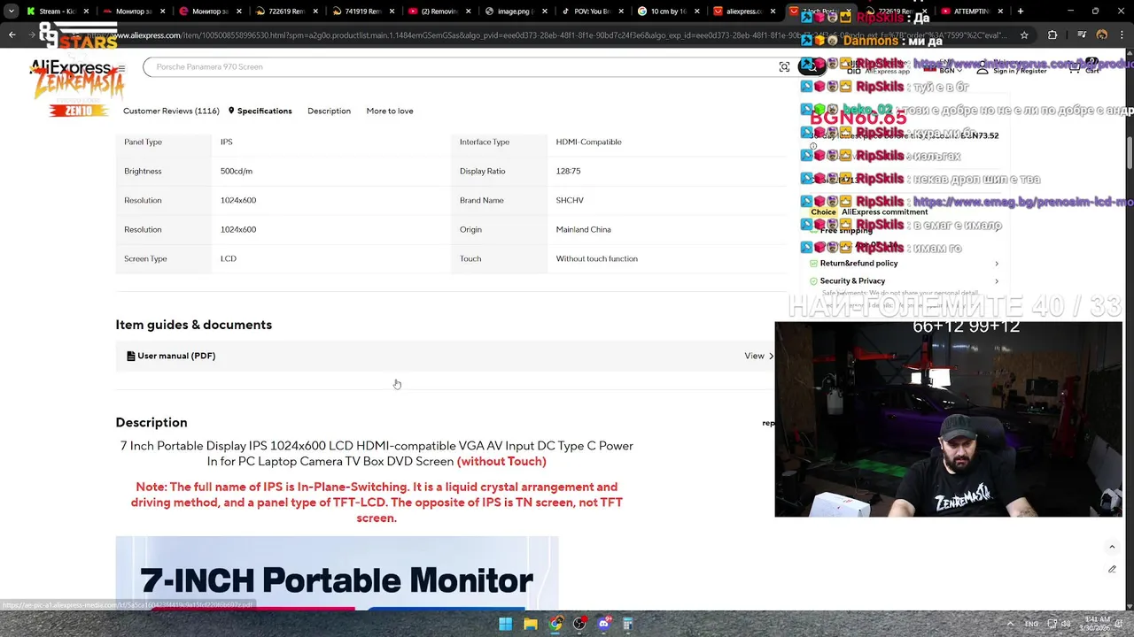Click the image search camera icon in search bar
The width and height of the screenshot is (1134, 637).
[x=784, y=67]
